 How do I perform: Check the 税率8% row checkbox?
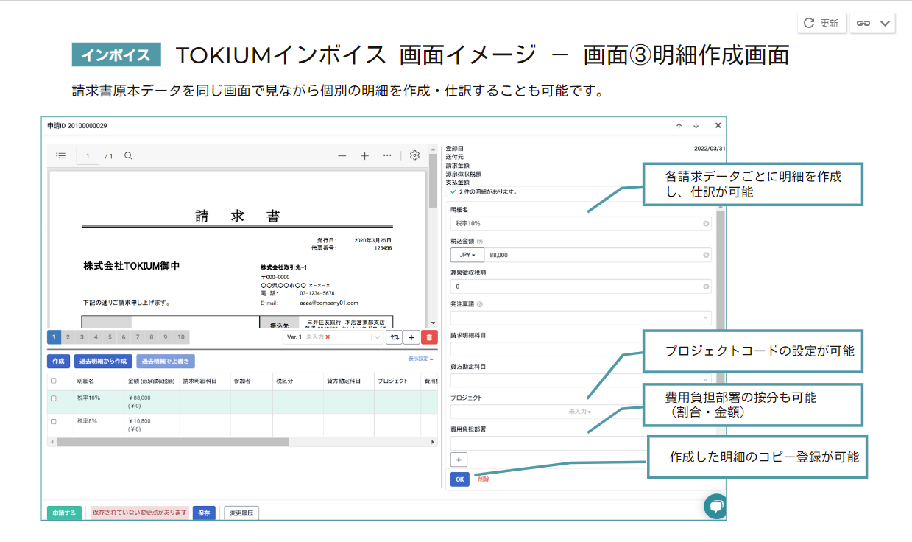click(x=53, y=422)
